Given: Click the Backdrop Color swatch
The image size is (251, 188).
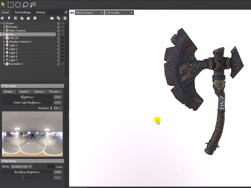Looking at the screenshot, I should tap(51, 167).
